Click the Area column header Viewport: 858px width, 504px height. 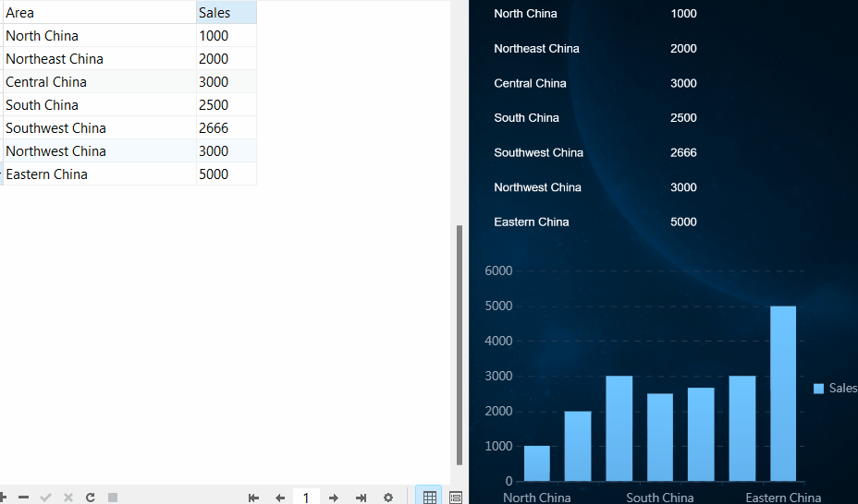click(100, 13)
